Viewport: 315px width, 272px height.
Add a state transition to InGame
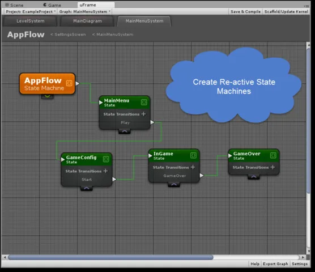pyautogui.click(x=193, y=167)
